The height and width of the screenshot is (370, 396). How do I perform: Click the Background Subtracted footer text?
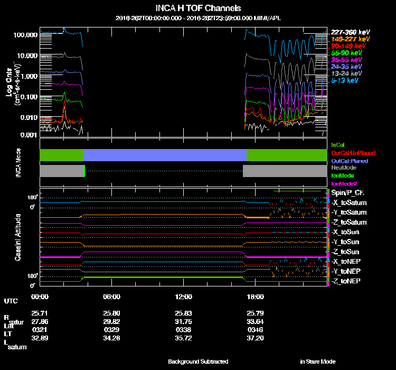click(x=198, y=362)
